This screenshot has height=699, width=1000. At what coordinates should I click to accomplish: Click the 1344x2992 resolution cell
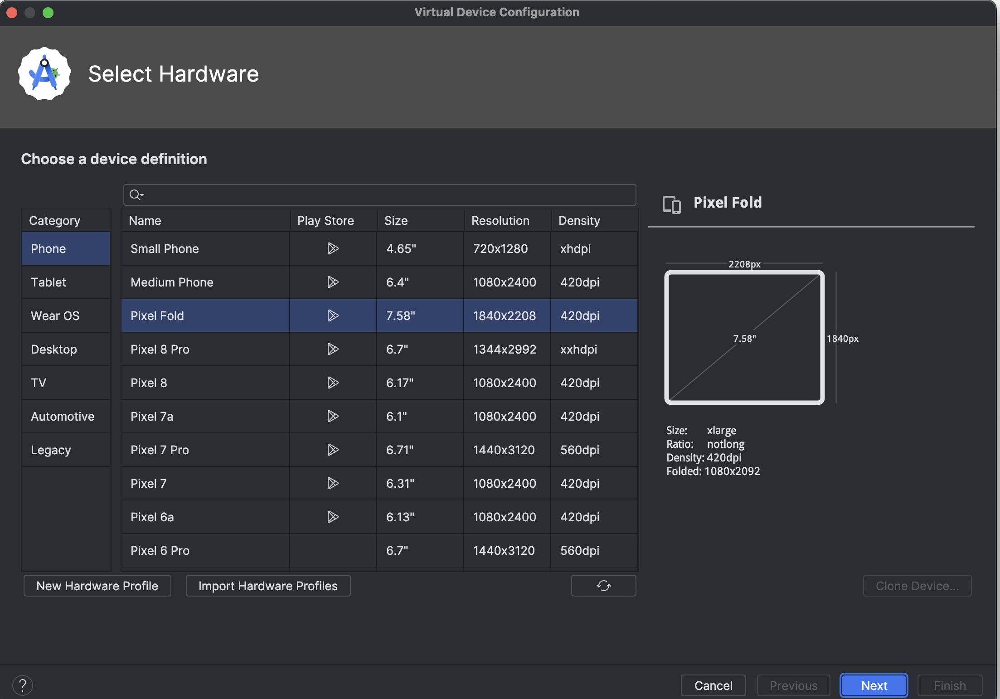pyautogui.click(x=507, y=349)
